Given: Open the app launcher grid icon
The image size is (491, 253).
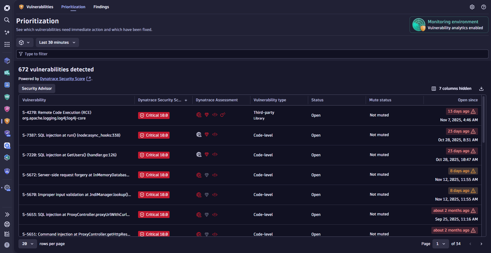Looking at the screenshot, I should pyautogui.click(x=7, y=44).
